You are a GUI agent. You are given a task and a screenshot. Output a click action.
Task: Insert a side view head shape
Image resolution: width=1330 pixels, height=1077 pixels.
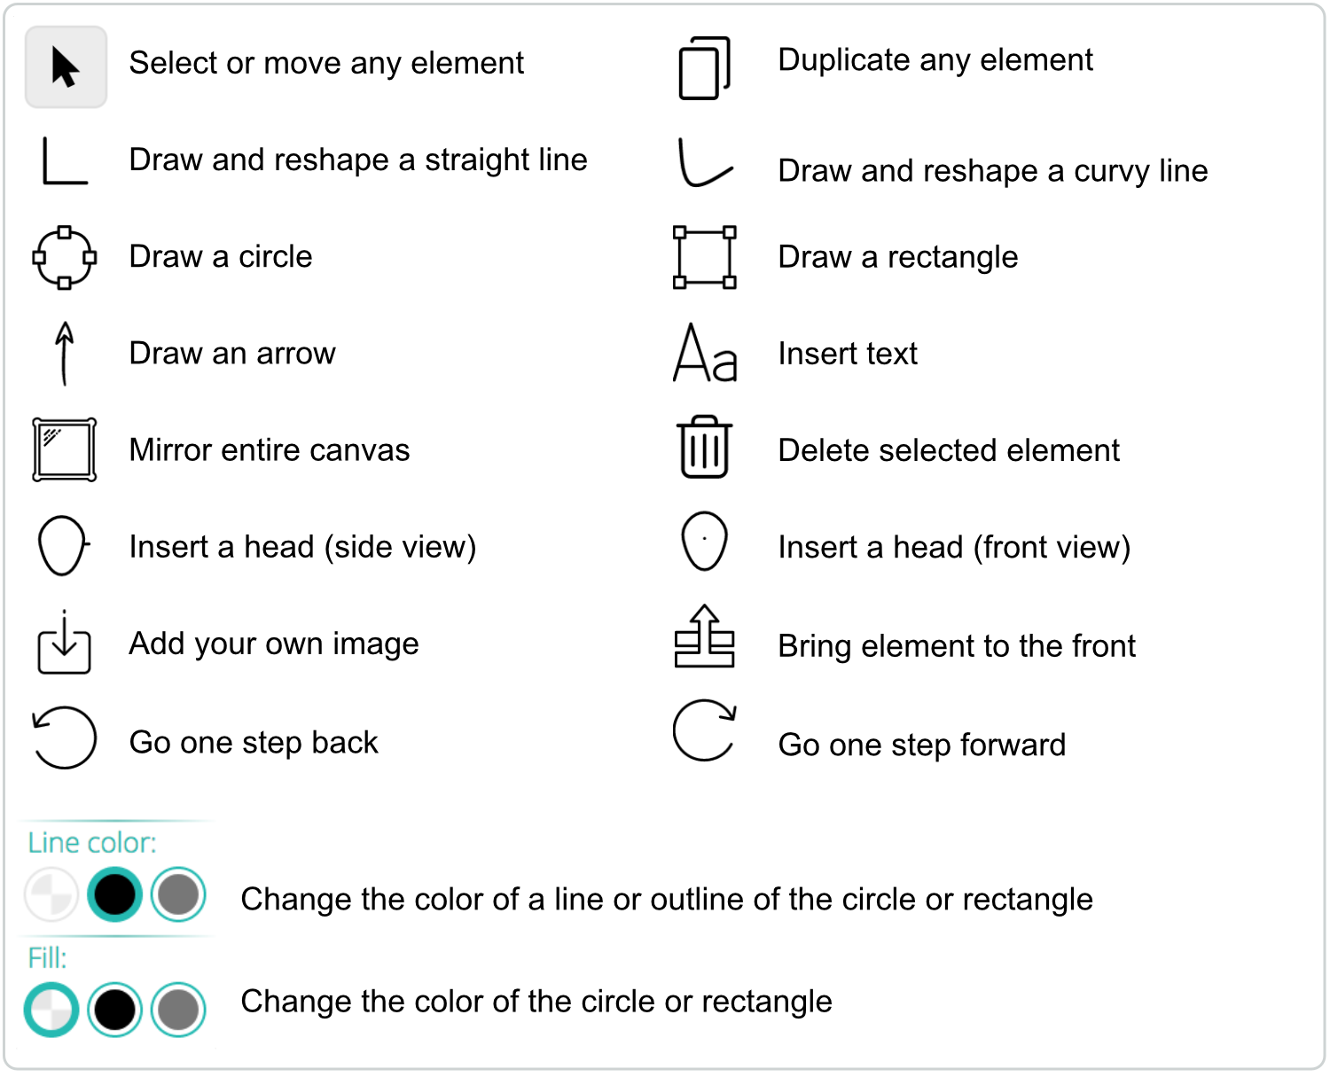click(64, 546)
